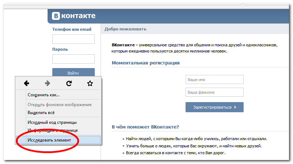The height and width of the screenshot is (164, 293).
Task: Click the 'Ваше имя' input field
Action: [x=215, y=80]
